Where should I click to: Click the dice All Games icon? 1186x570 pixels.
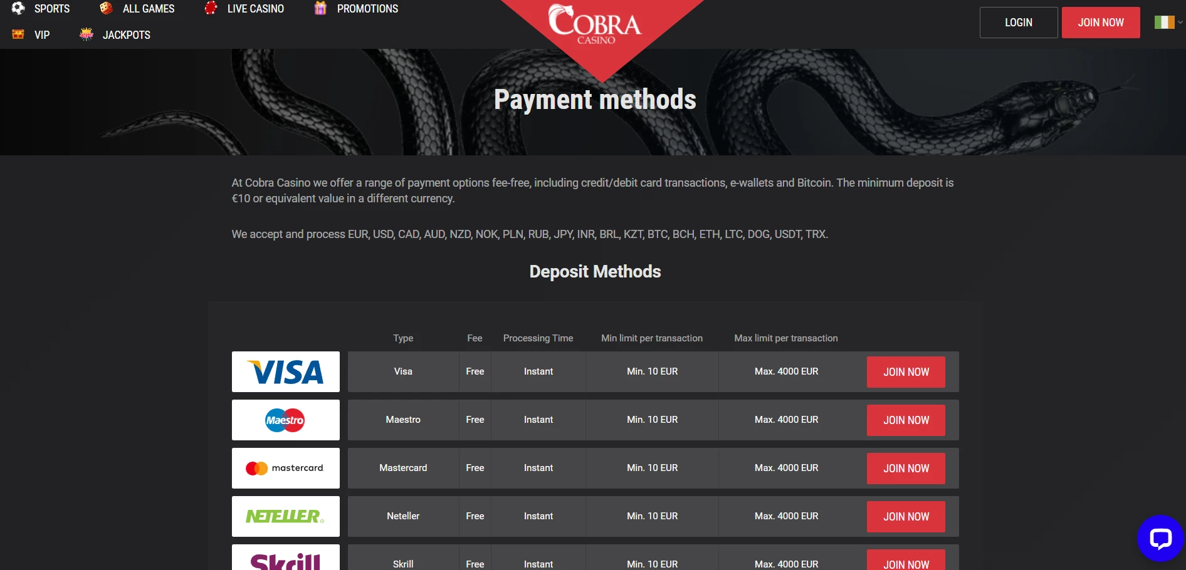[106, 8]
